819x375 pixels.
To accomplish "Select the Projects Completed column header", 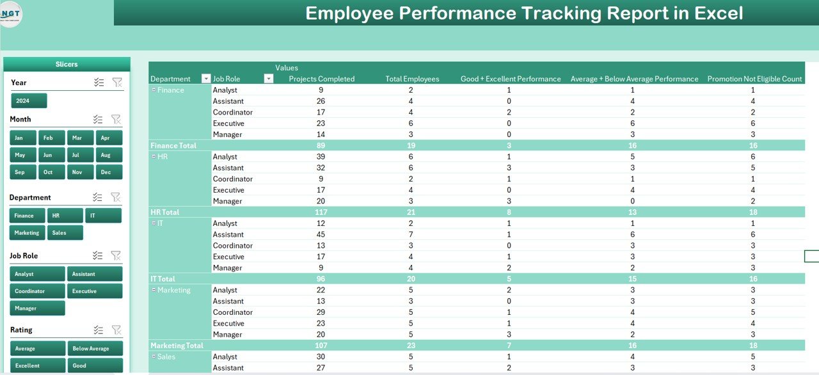I will (321, 79).
